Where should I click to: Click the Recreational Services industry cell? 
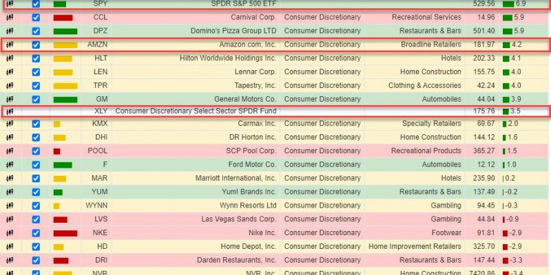point(426,17)
